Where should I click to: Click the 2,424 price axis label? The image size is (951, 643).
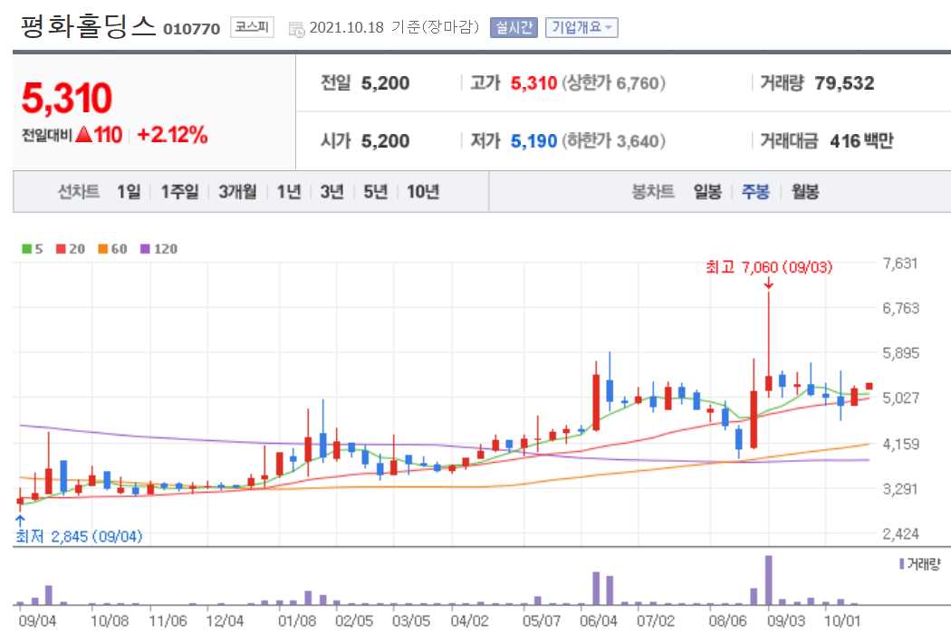pos(900,533)
